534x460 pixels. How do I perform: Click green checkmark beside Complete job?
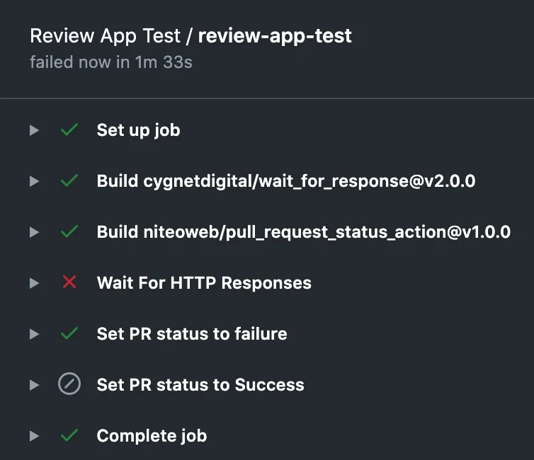click(69, 435)
